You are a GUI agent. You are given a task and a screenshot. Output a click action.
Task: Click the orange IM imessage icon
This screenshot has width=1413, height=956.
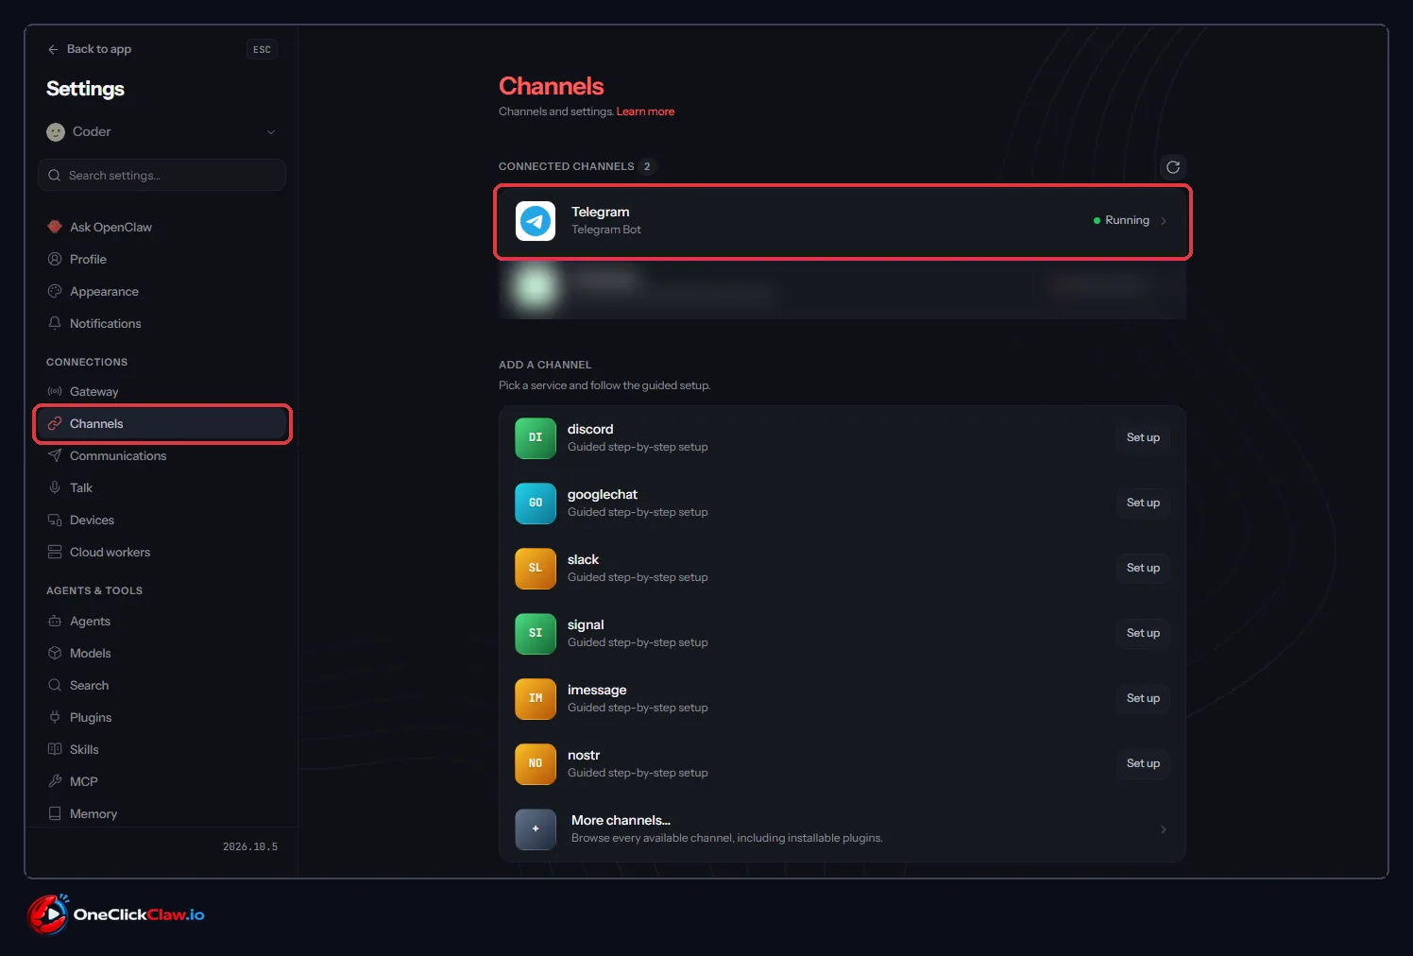pos(536,698)
